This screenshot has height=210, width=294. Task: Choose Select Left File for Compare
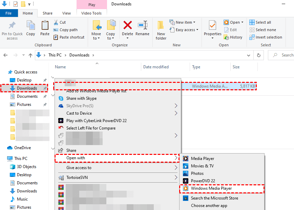tap(118, 128)
